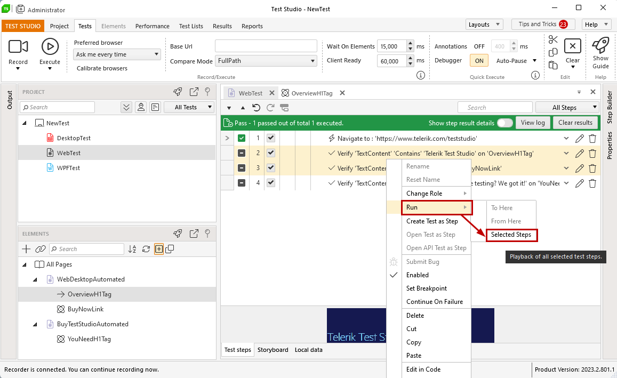The image size is (617, 378).
Task: Choose Selected Steps in Run submenu
Action: point(511,235)
